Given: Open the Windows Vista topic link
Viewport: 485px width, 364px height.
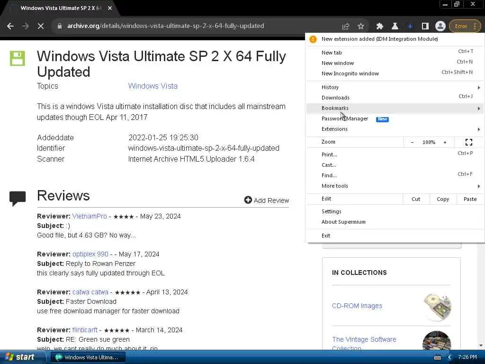Looking at the screenshot, I should click(153, 86).
